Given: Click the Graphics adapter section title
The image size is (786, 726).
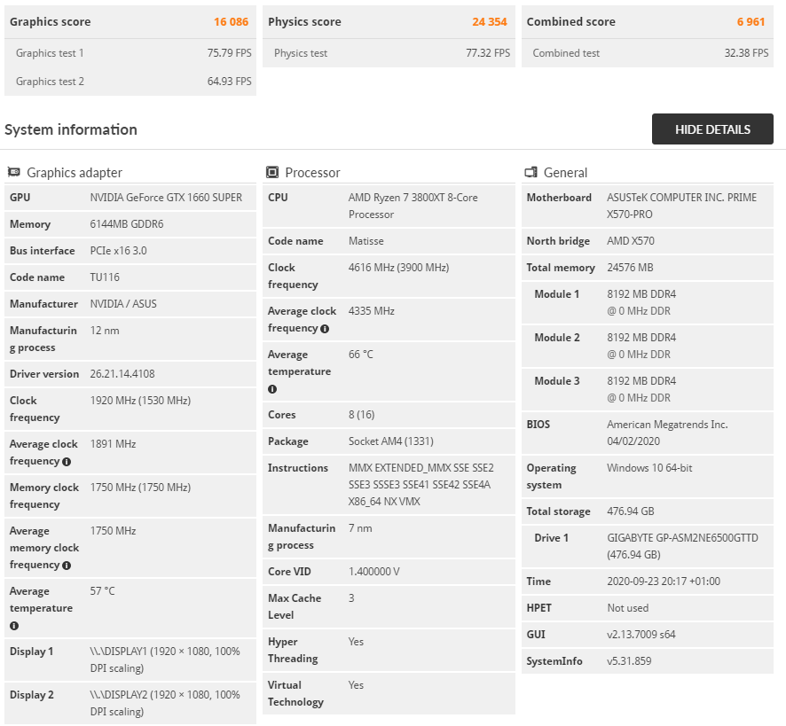Looking at the screenshot, I should click(x=75, y=173).
